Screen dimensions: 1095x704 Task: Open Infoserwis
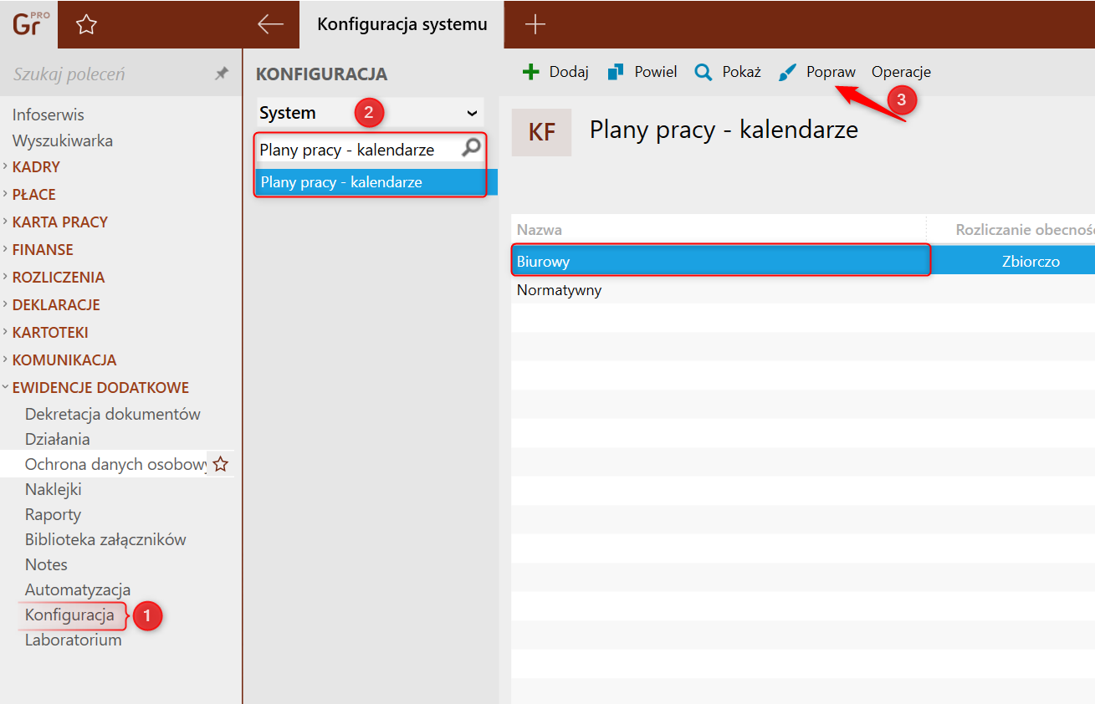click(49, 115)
